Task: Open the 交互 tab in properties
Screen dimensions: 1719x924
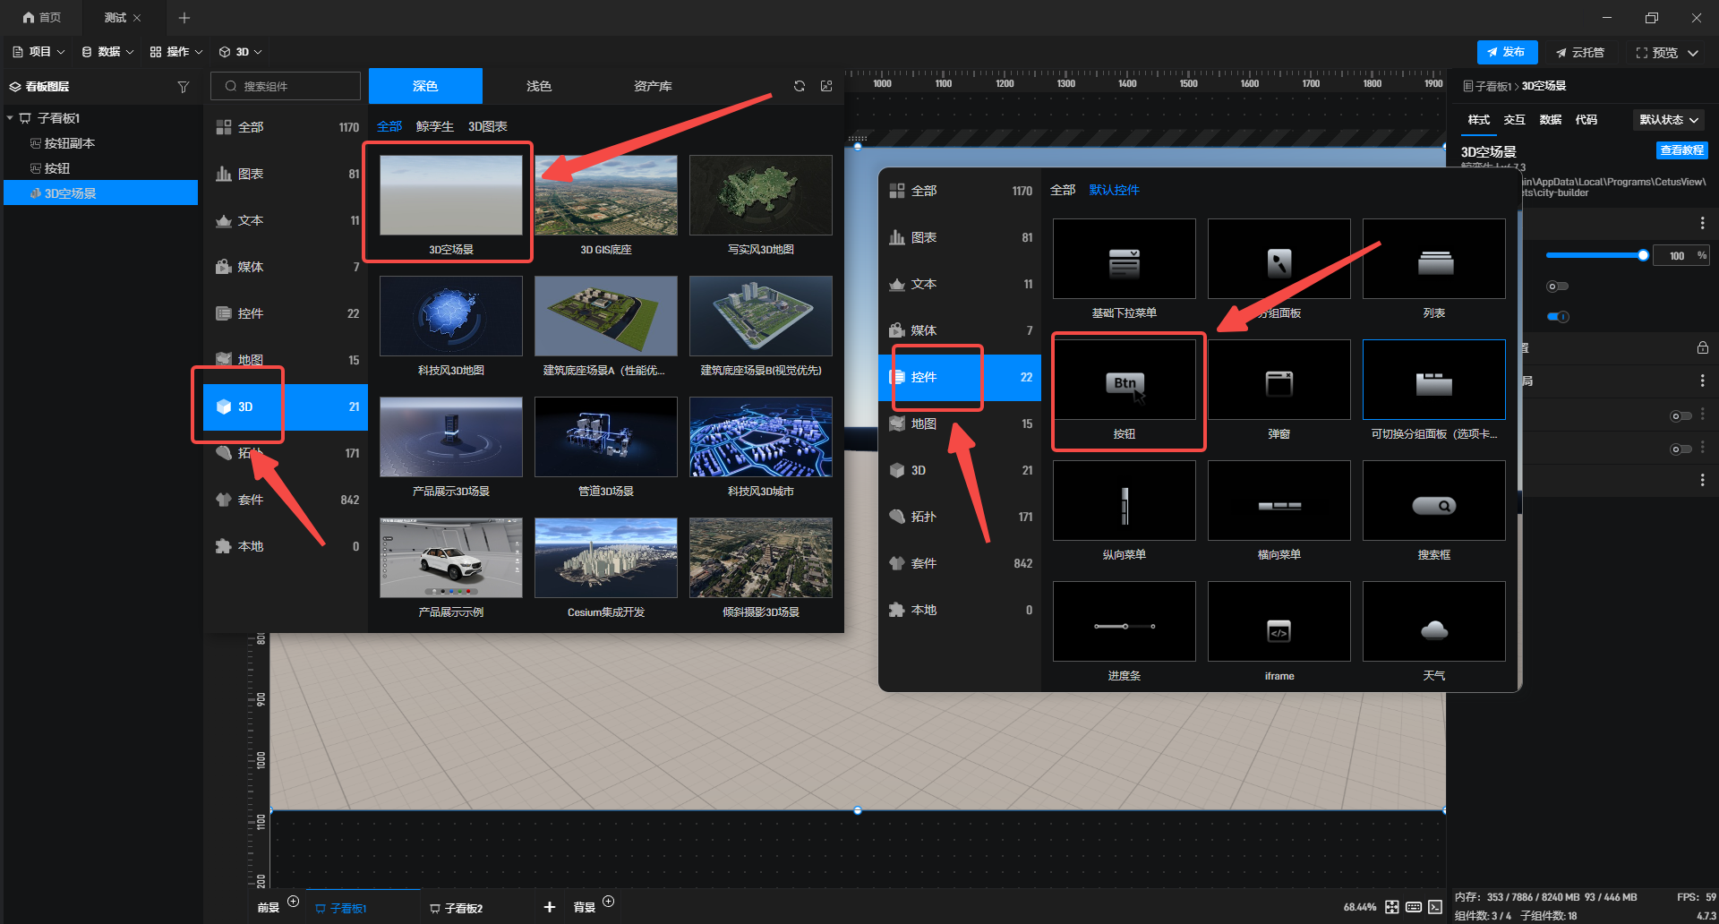Action: pos(1514,120)
